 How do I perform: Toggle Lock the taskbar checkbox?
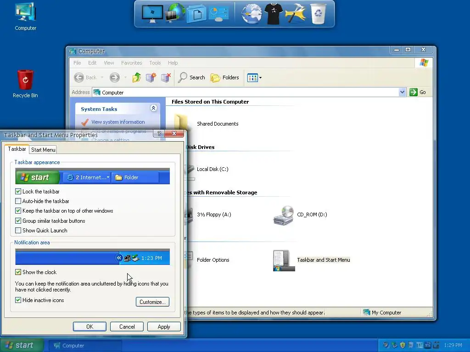coord(18,191)
